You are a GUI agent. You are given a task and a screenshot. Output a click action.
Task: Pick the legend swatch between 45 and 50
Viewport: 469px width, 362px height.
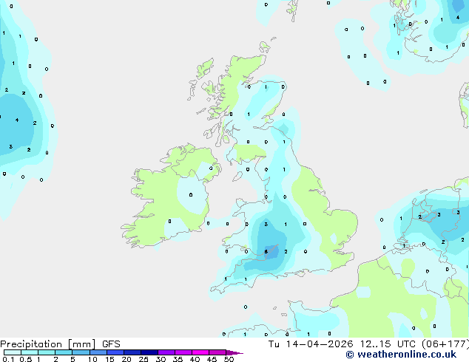pyautogui.click(x=217, y=352)
